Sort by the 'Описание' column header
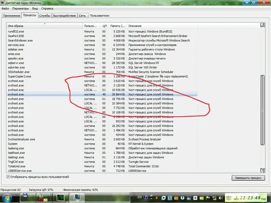The width and height of the screenshot is (271, 203). pyautogui.click(x=162, y=26)
